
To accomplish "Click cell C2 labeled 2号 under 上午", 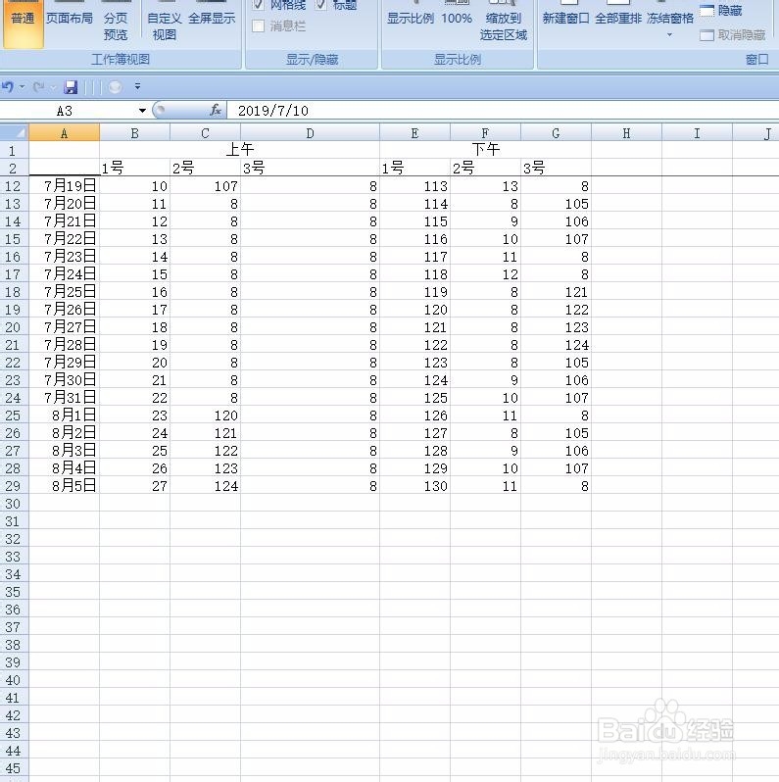I will (205, 168).
